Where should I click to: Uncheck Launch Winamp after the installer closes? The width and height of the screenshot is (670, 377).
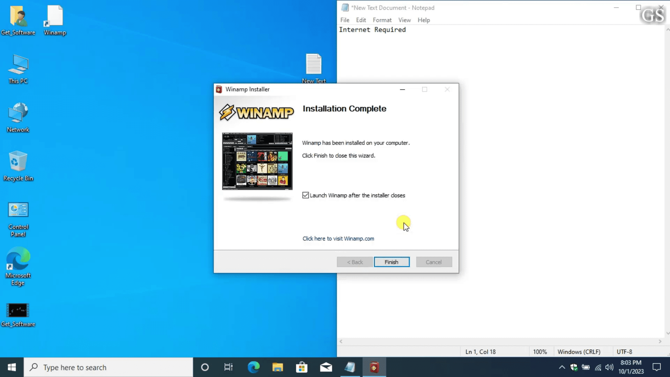tap(306, 195)
